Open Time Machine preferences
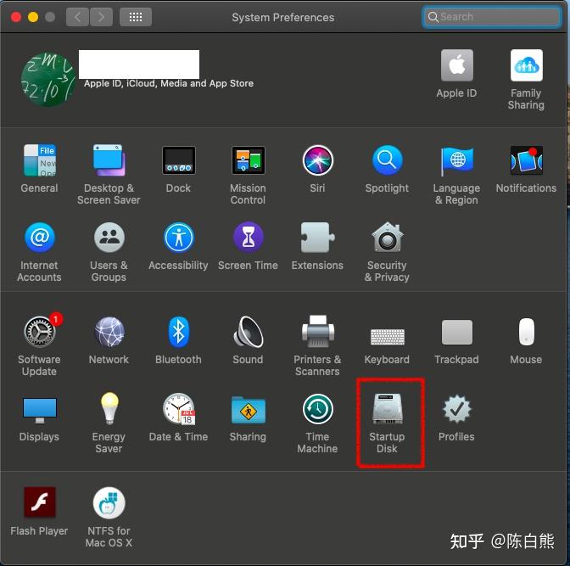 [x=318, y=409]
